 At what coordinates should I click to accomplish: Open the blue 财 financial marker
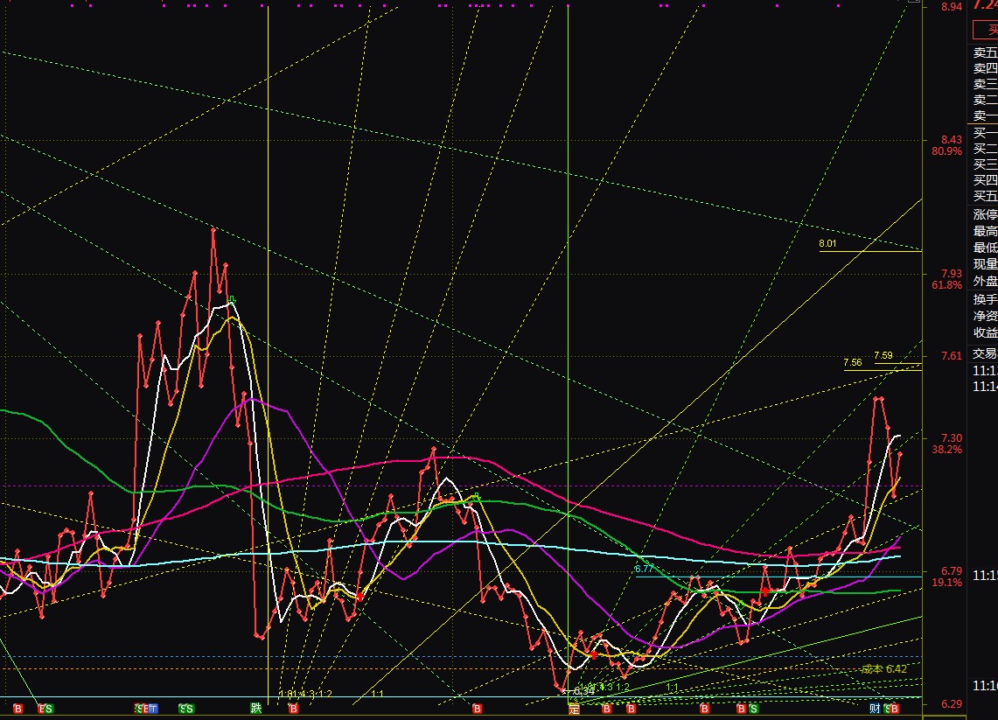tap(876, 709)
